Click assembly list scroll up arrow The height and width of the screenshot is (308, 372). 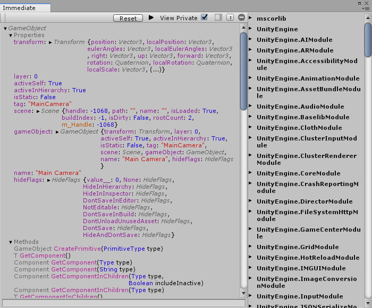368,17
